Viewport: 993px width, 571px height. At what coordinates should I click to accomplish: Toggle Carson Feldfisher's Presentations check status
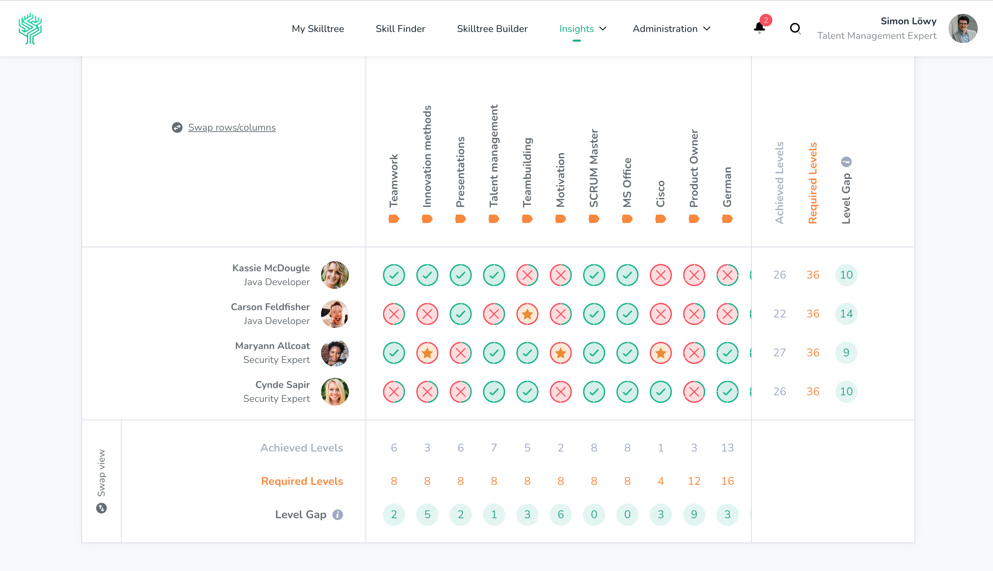coord(460,314)
